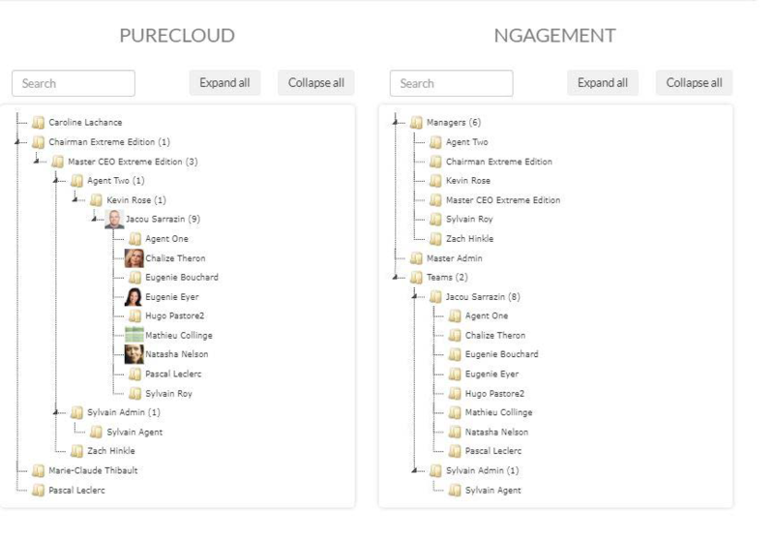Click Ngagement Chalize Theron folder icon
Image resolution: width=774 pixels, height=538 pixels.
click(455, 335)
